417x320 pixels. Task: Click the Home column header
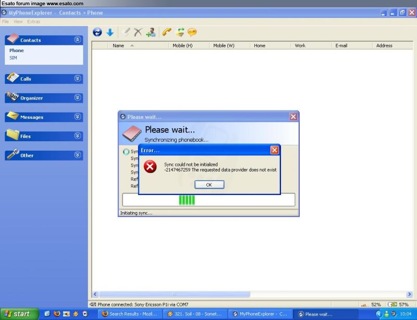coord(271,45)
